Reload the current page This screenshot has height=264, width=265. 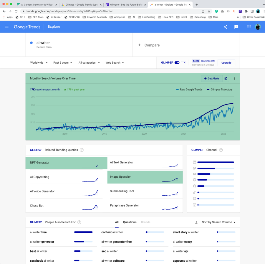point(16,11)
